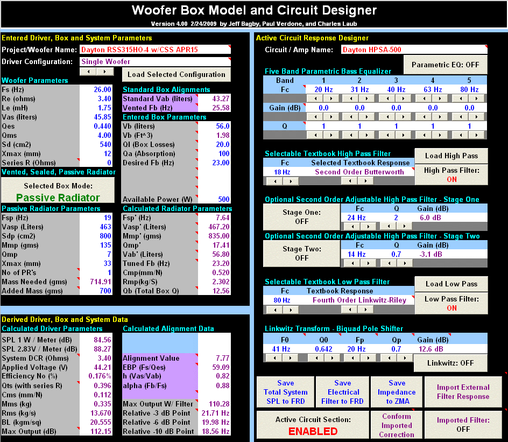Select the Max Output W/ Filter value

pos(215,404)
